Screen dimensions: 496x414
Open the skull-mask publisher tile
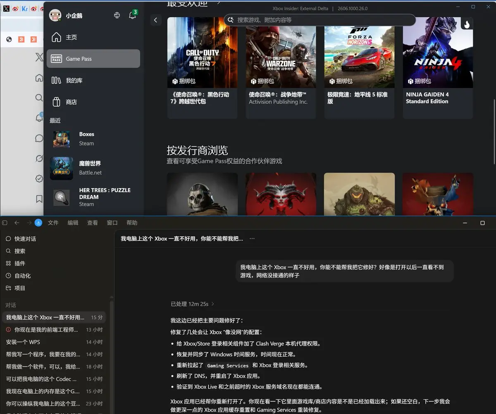202,194
